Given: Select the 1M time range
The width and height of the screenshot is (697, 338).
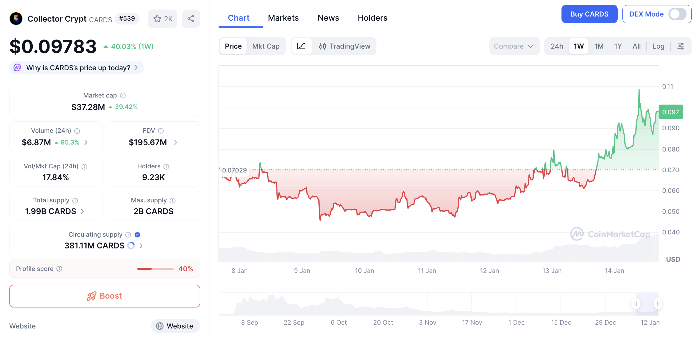Looking at the screenshot, I should 599,46.
